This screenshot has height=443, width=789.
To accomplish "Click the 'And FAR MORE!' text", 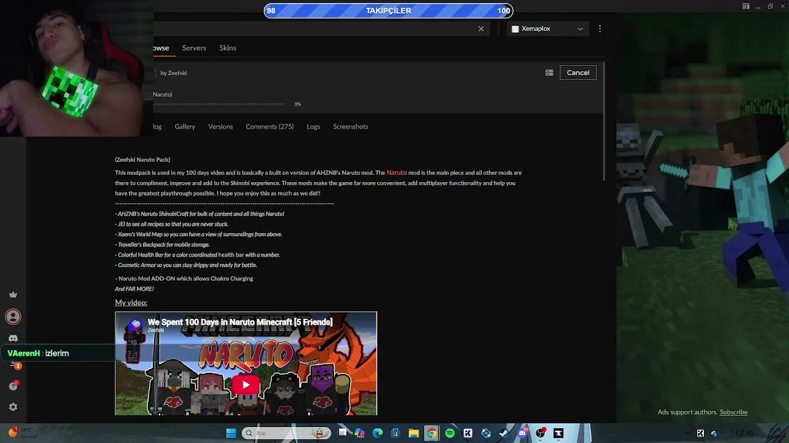I will pyautogui.click(x=134, y=289).
